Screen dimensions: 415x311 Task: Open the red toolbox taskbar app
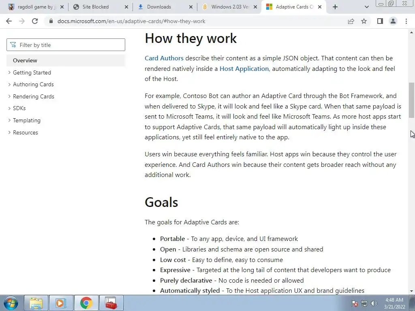coord(111,303)
